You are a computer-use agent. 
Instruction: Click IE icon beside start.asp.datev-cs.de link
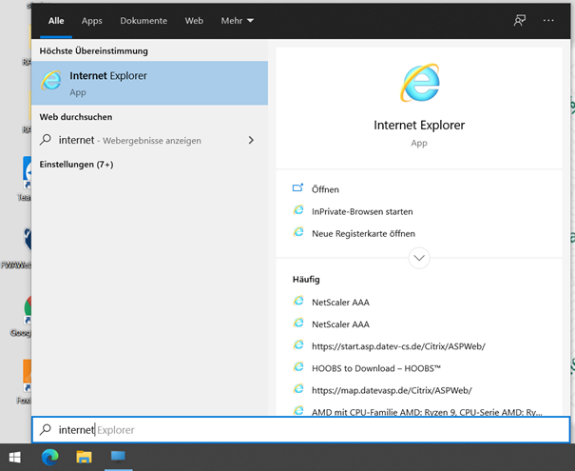tap(298, 344)
